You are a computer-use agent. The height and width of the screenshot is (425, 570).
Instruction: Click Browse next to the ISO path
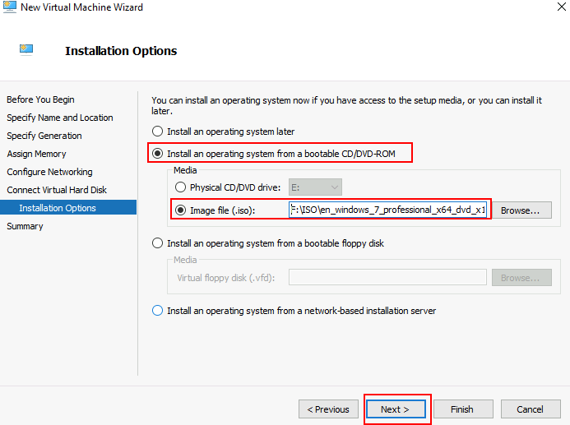point(520,210)
